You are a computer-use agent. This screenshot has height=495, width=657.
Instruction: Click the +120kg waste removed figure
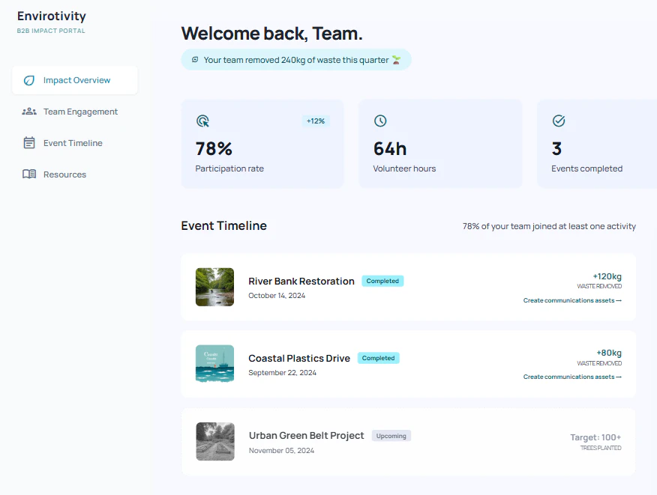click(x=607, y=276)
